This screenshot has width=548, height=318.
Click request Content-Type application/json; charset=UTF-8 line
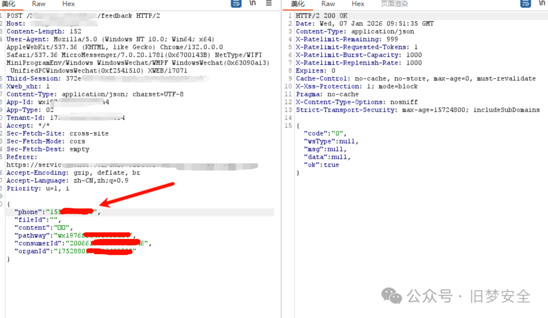click(95, 94)
